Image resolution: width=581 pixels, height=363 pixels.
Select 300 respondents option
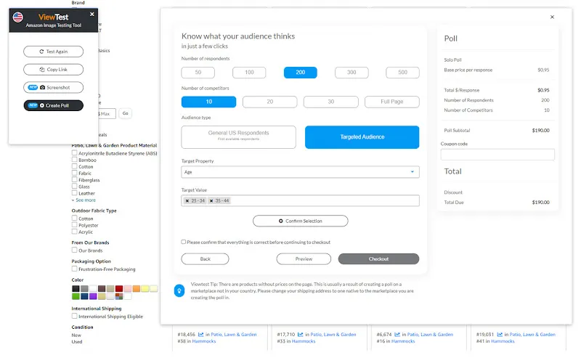pos(352,73)
